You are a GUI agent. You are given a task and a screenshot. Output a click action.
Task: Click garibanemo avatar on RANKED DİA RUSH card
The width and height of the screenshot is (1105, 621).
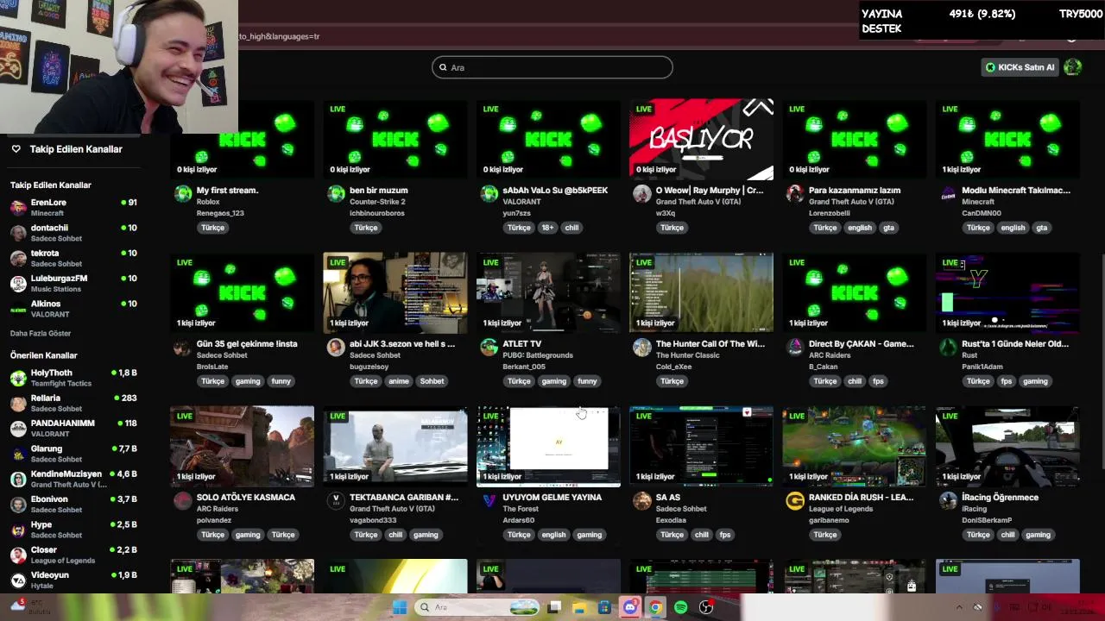(x=795, y=501)
